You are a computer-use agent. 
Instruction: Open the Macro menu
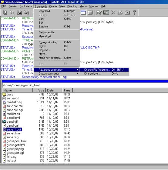83,6
